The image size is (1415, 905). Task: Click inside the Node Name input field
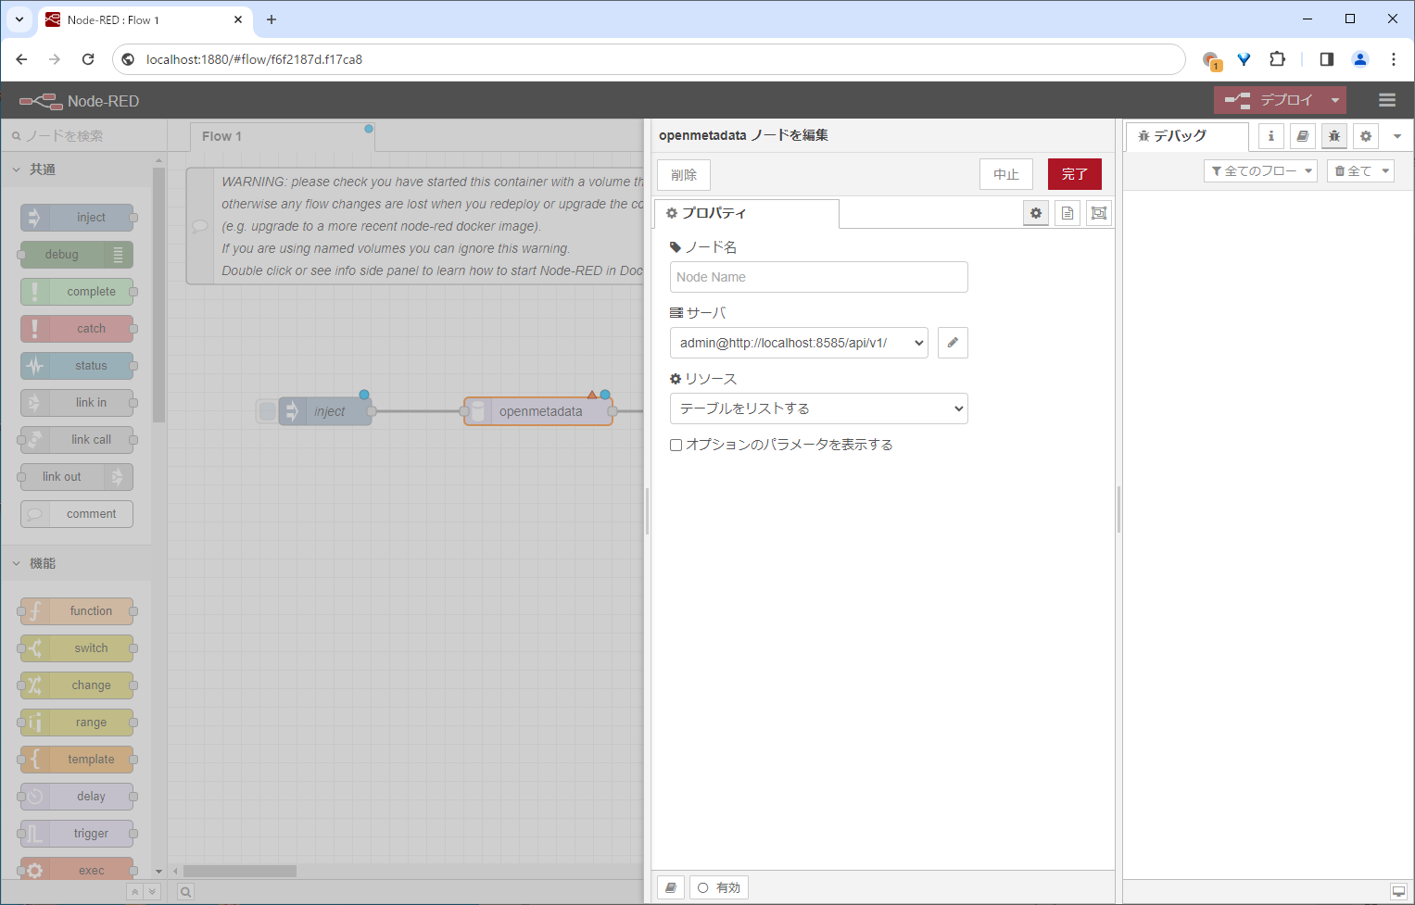click(x=818, y=276)
